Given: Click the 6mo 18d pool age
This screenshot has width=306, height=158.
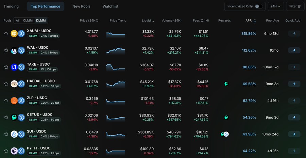Looking at the screenshot, I should (x=271, y=34).
